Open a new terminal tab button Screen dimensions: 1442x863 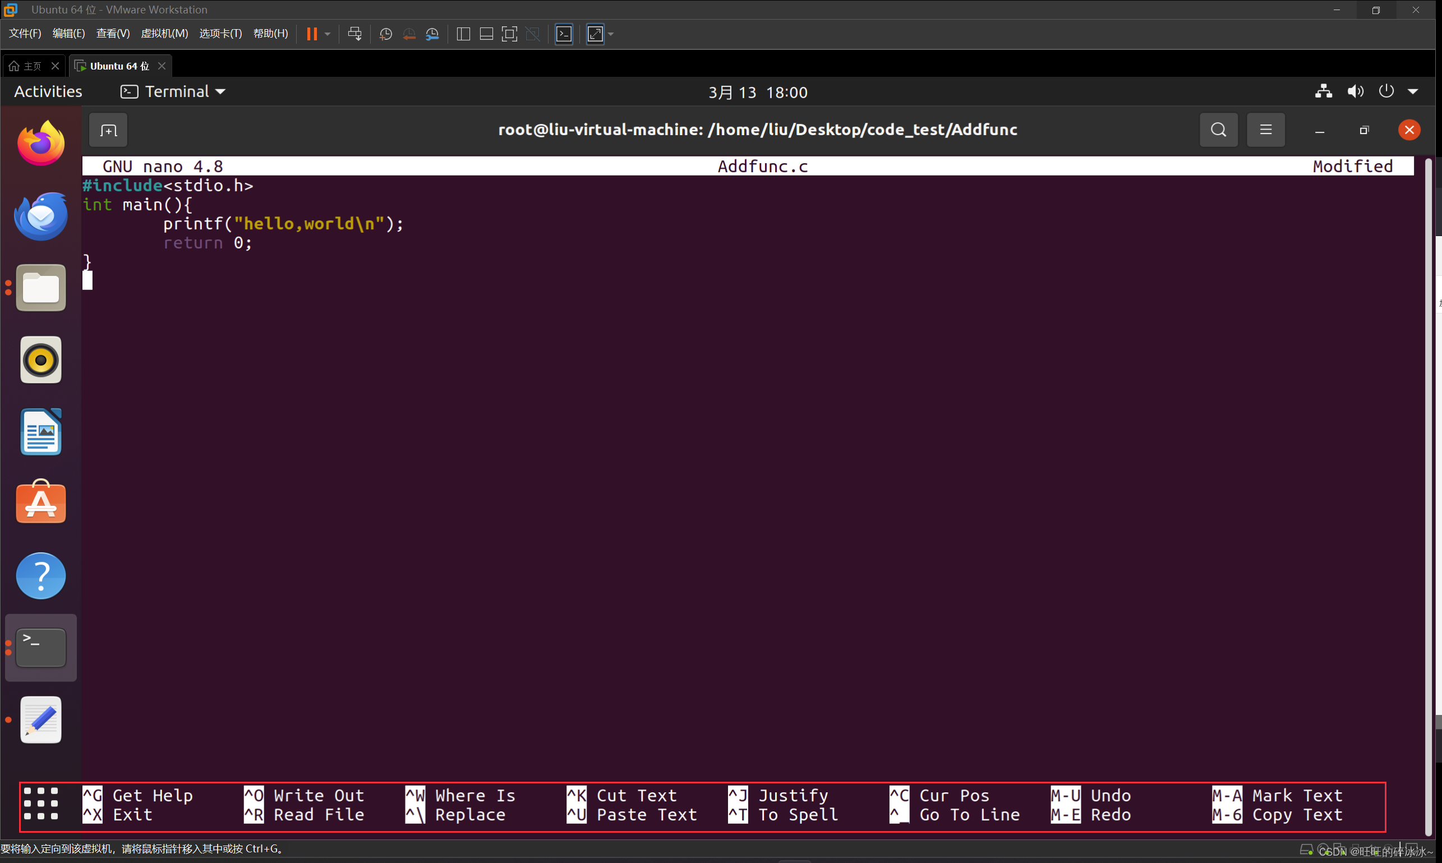(x=108, y=130)
